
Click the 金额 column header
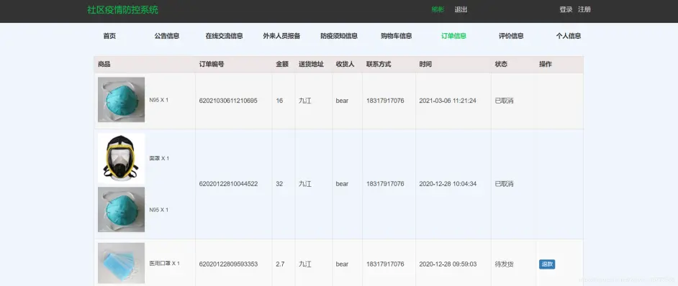point(282,64)
